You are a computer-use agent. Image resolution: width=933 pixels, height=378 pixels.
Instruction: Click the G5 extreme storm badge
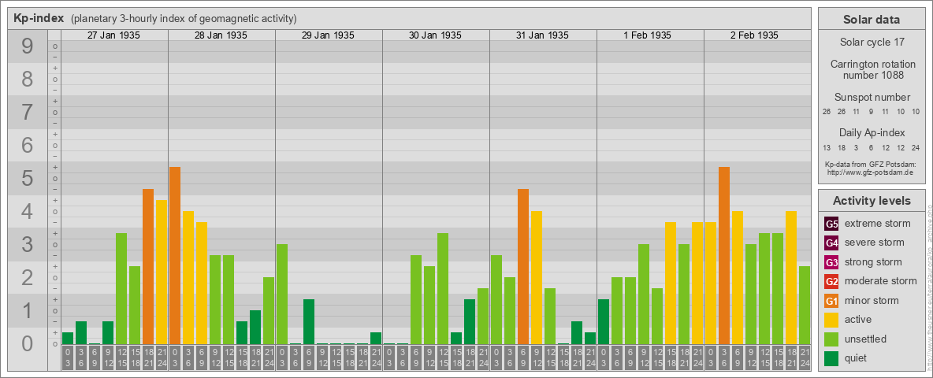click(x=831, y=224)
